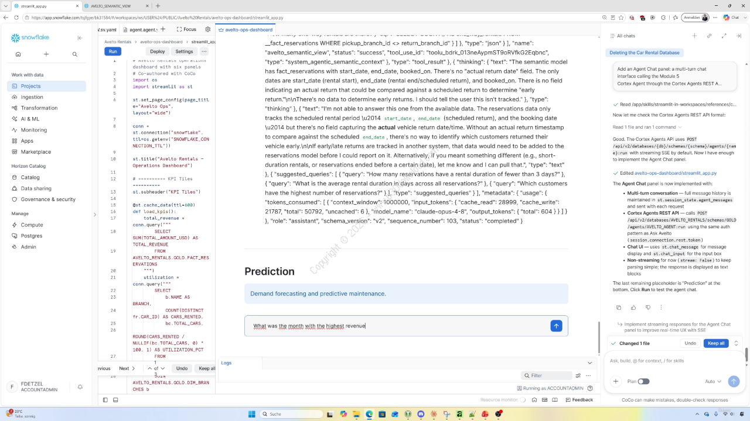Collapse the Snowflake navigation sidebar
This screenshot has width=750, height=421.
80,38
